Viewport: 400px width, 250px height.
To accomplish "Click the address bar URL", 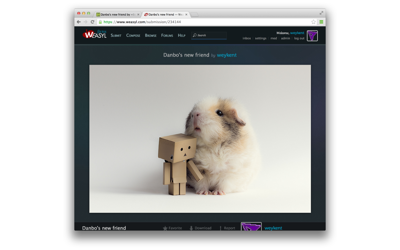I will 142,22.
